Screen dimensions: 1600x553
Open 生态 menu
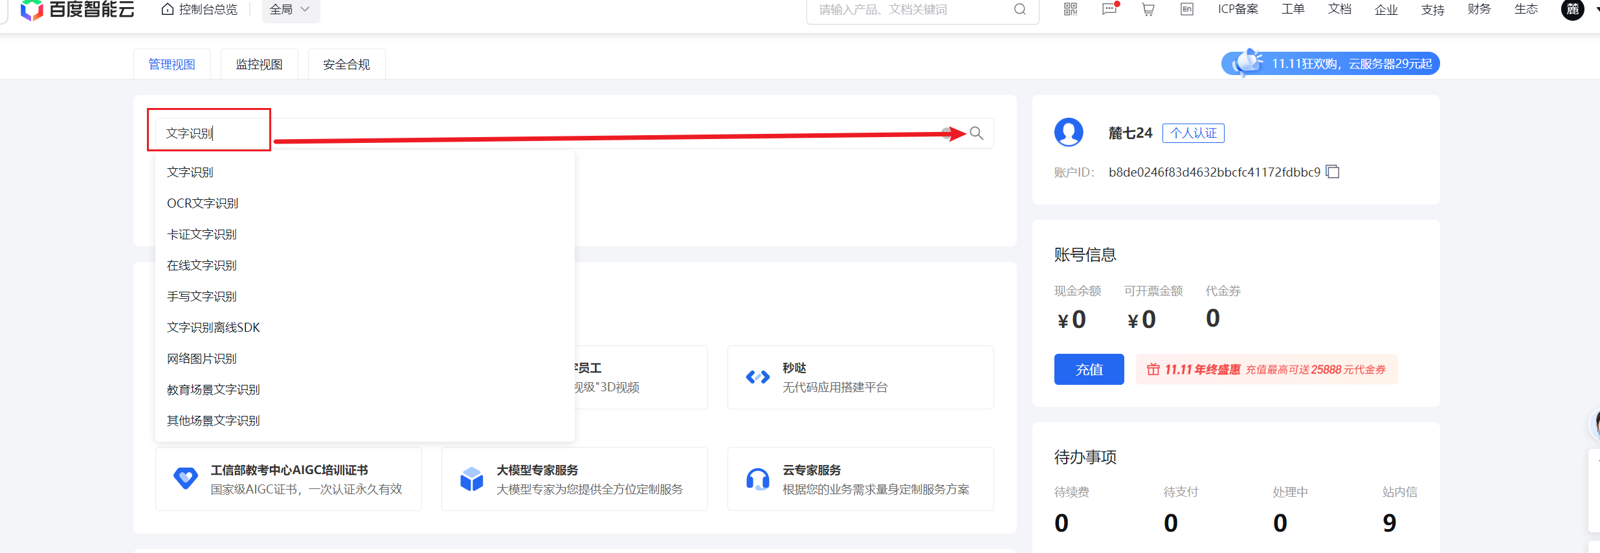[1526, 9]
